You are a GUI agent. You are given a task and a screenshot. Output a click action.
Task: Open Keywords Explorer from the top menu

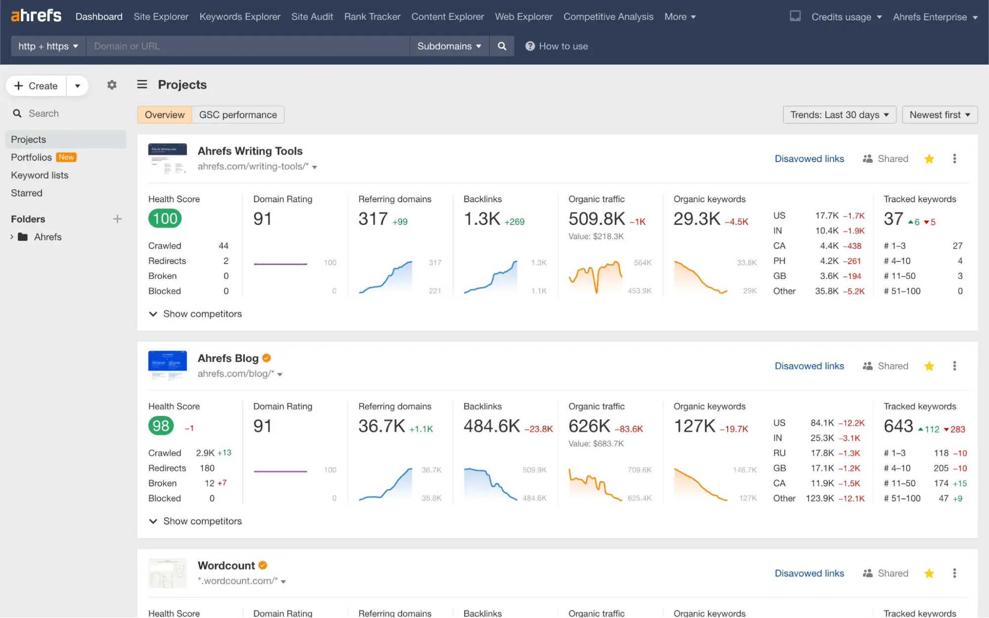[239, 16]
